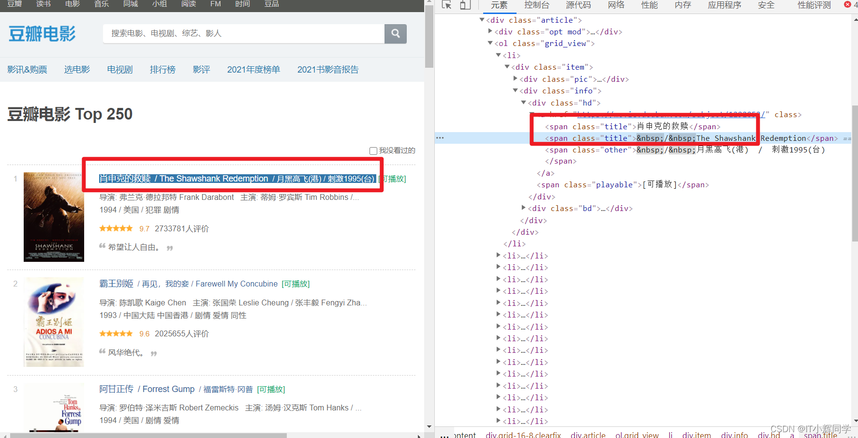
Task: Click the 2025655人评价 text under 霸王别姬
Action: pyautogui.click(x=182, y=334)
